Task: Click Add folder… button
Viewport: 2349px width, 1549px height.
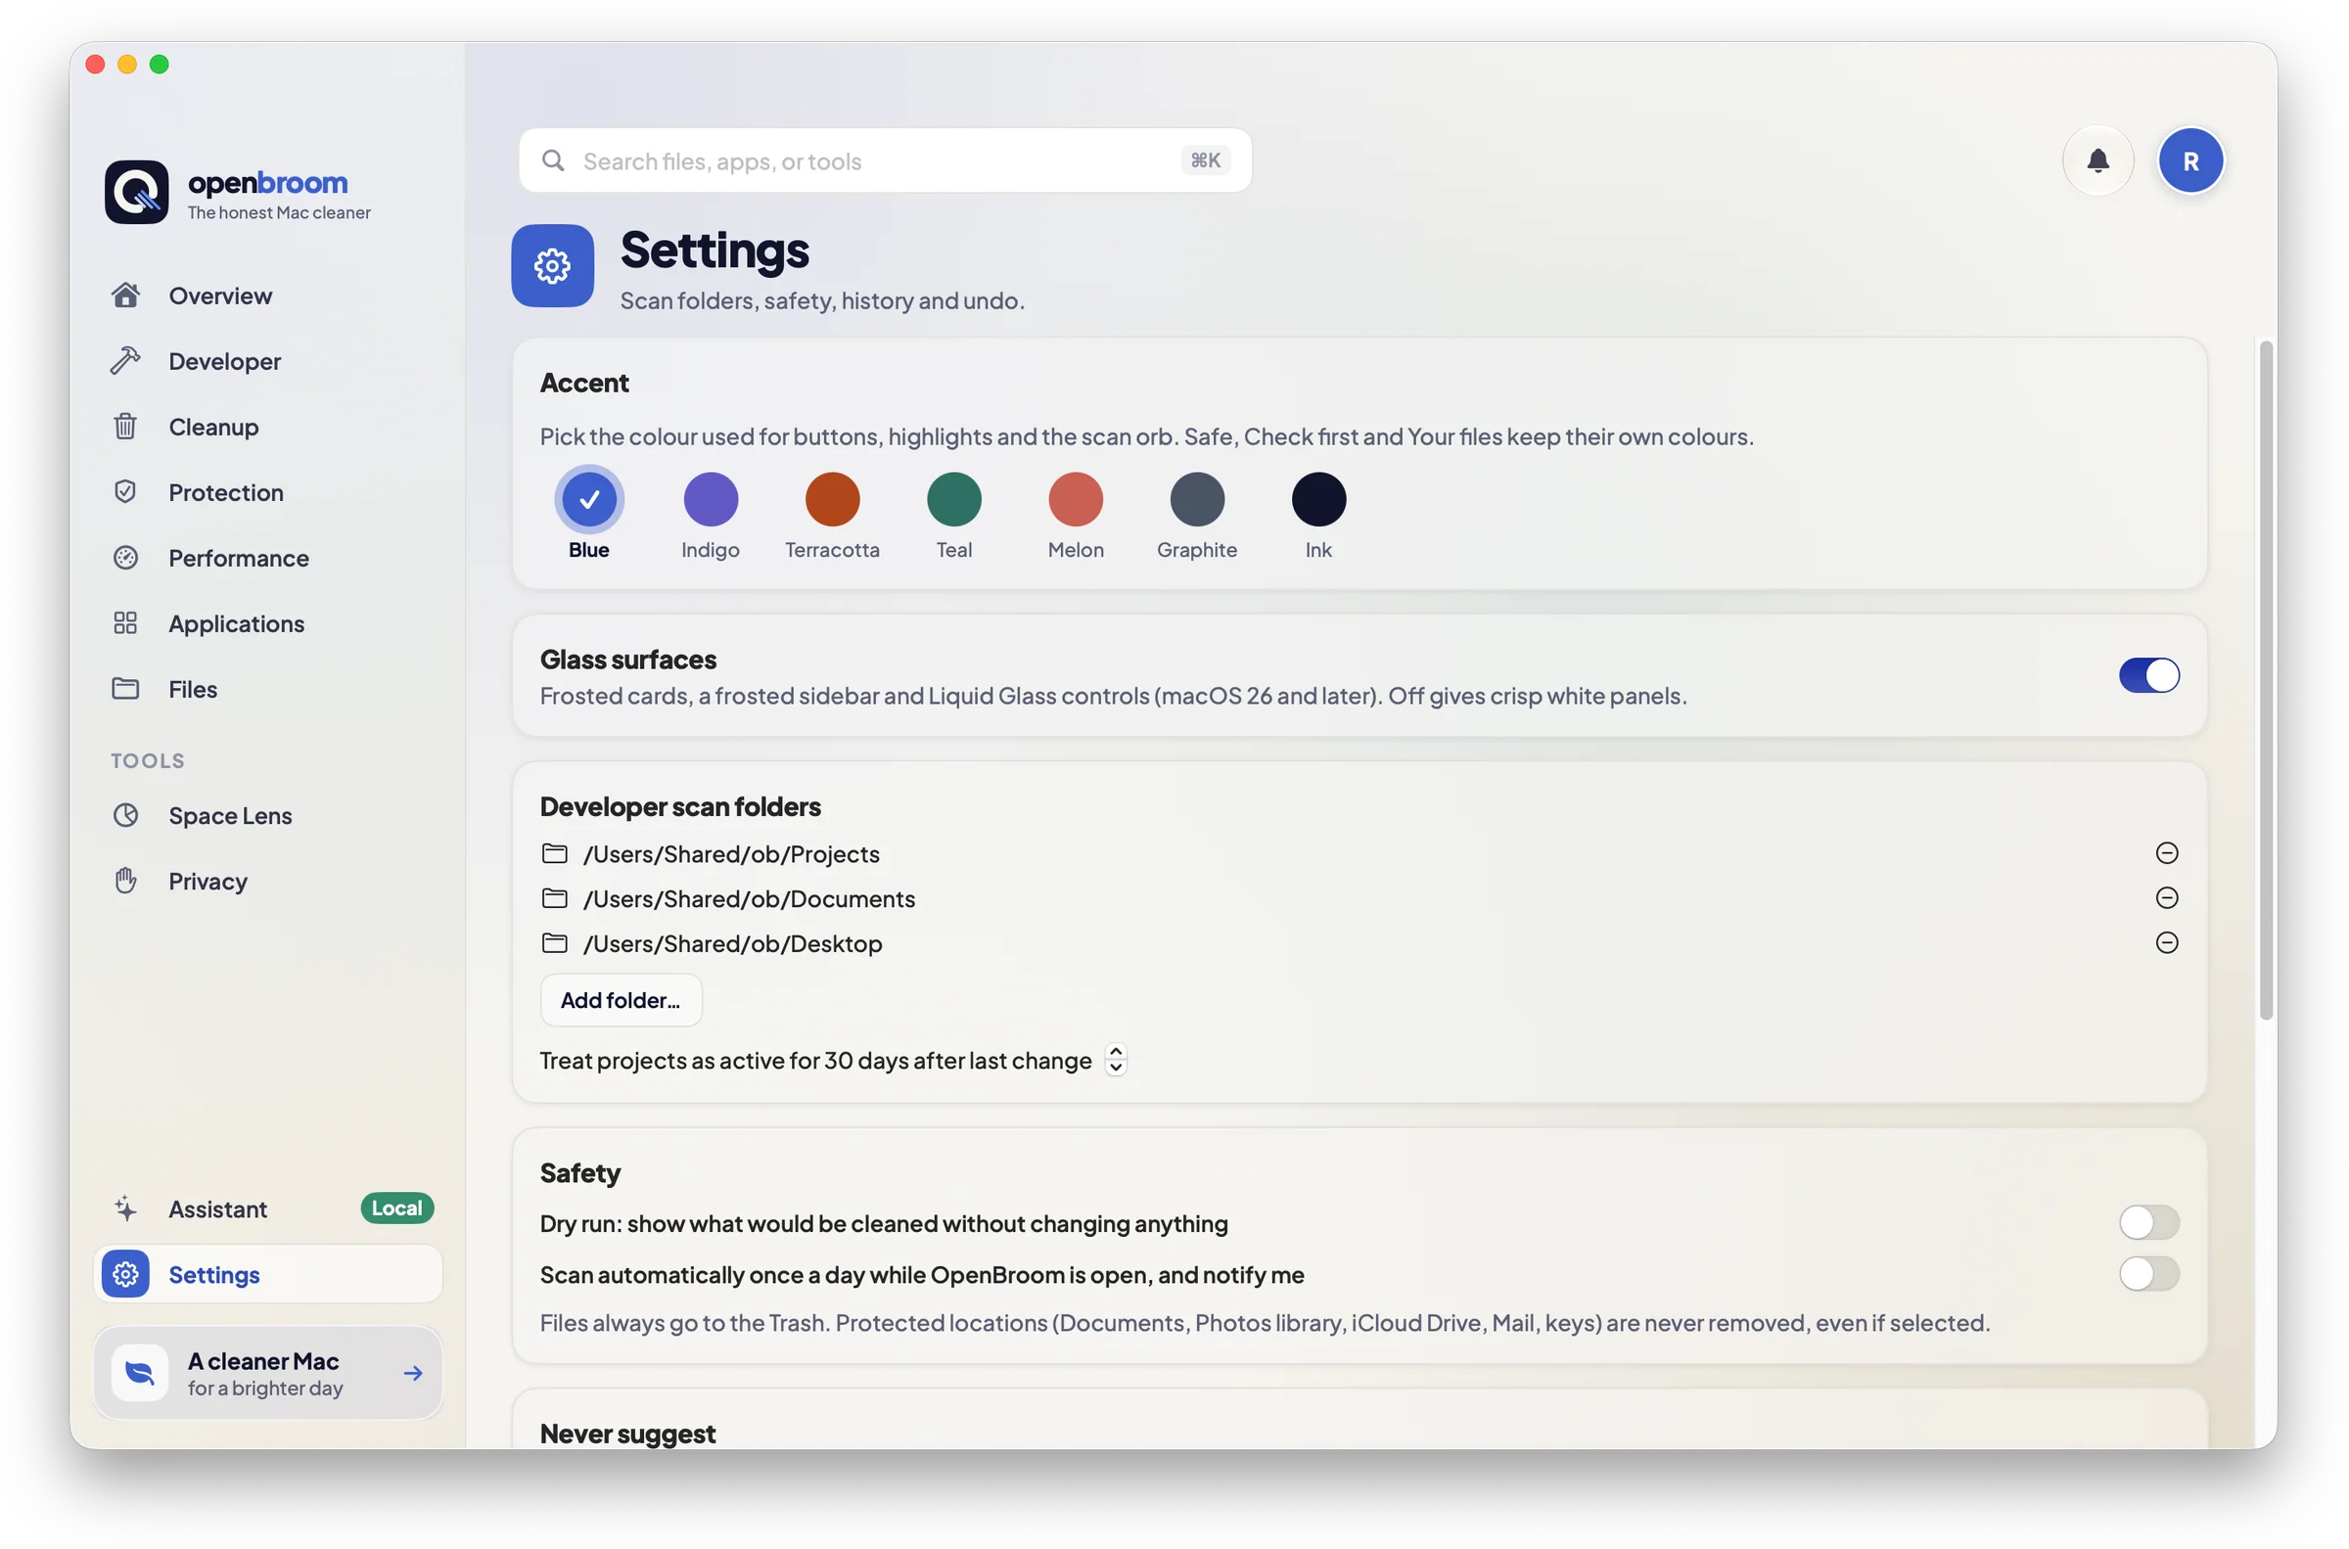Action: tap(621, 999)
